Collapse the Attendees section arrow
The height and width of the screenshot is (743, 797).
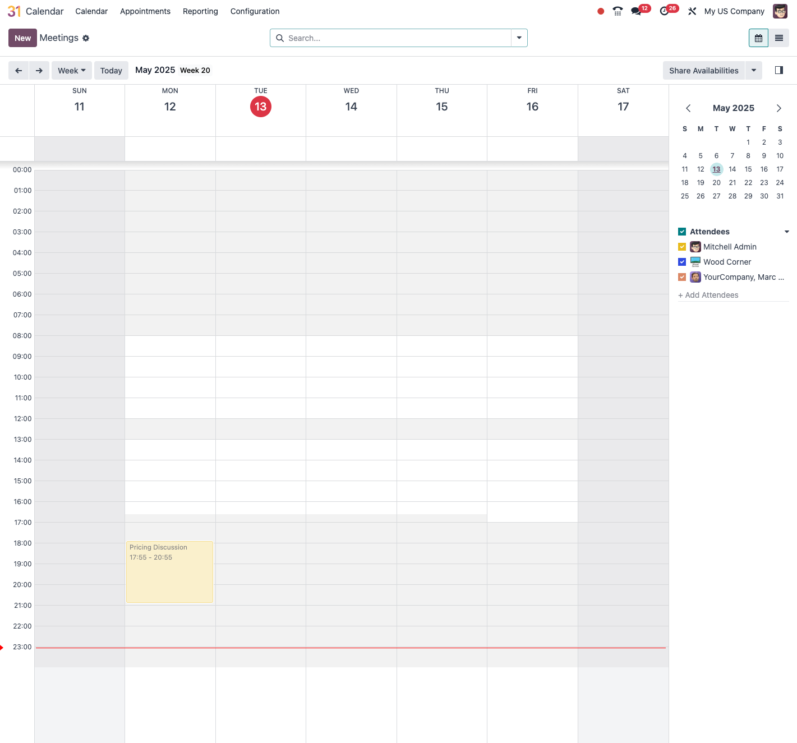pos(787,232)
